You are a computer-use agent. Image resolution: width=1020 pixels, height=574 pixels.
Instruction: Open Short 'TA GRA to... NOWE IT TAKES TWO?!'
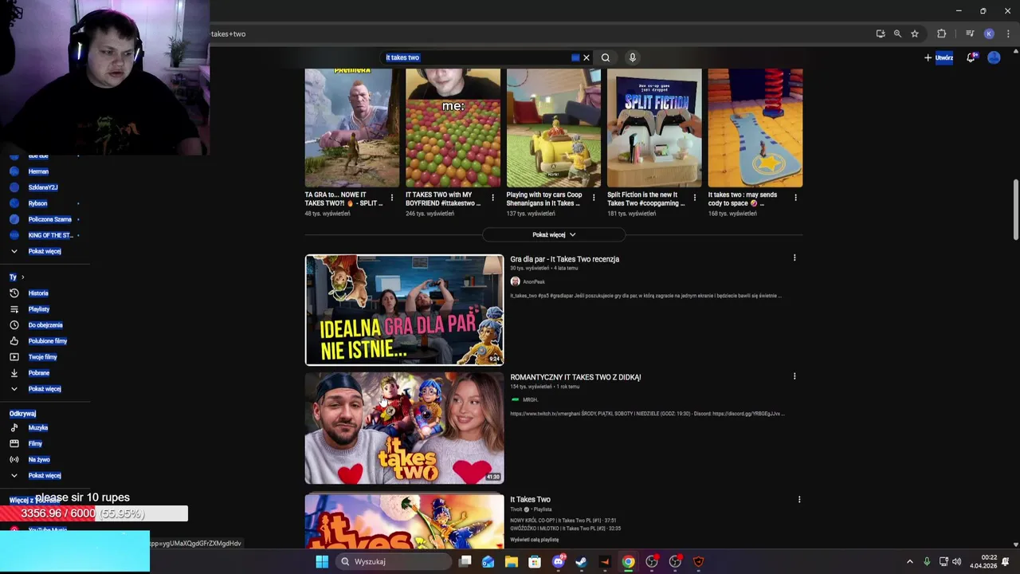[352, 128]
